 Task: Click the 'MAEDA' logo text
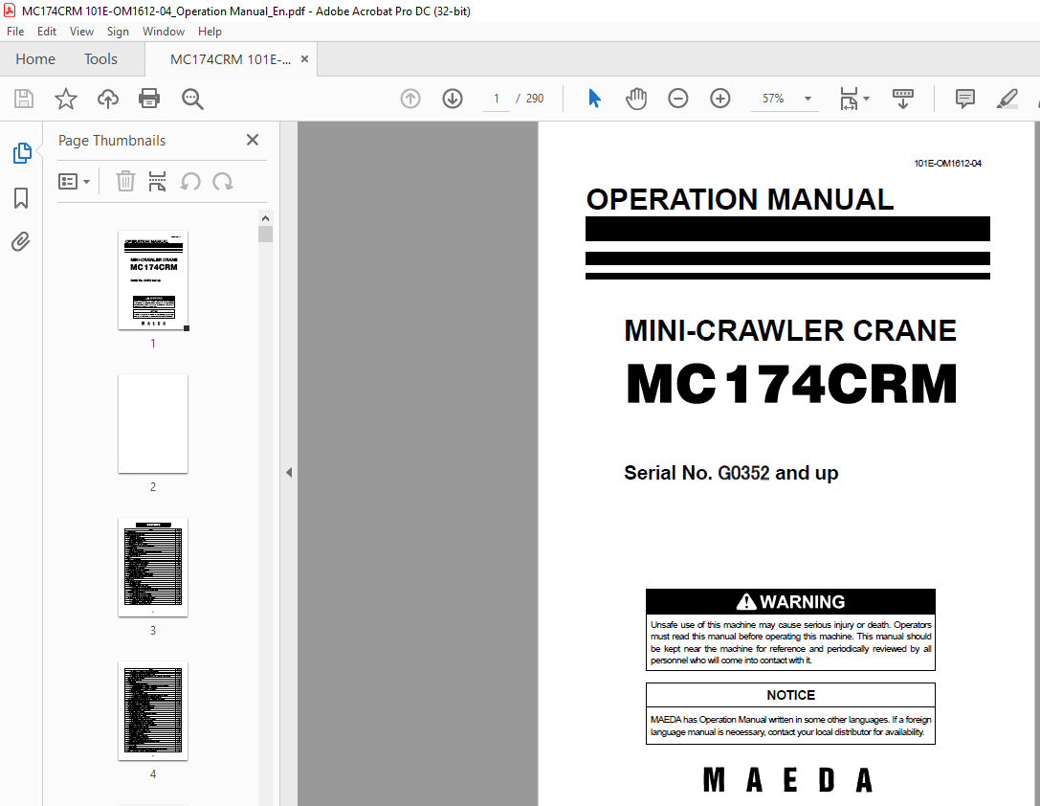tap(787, 780)
